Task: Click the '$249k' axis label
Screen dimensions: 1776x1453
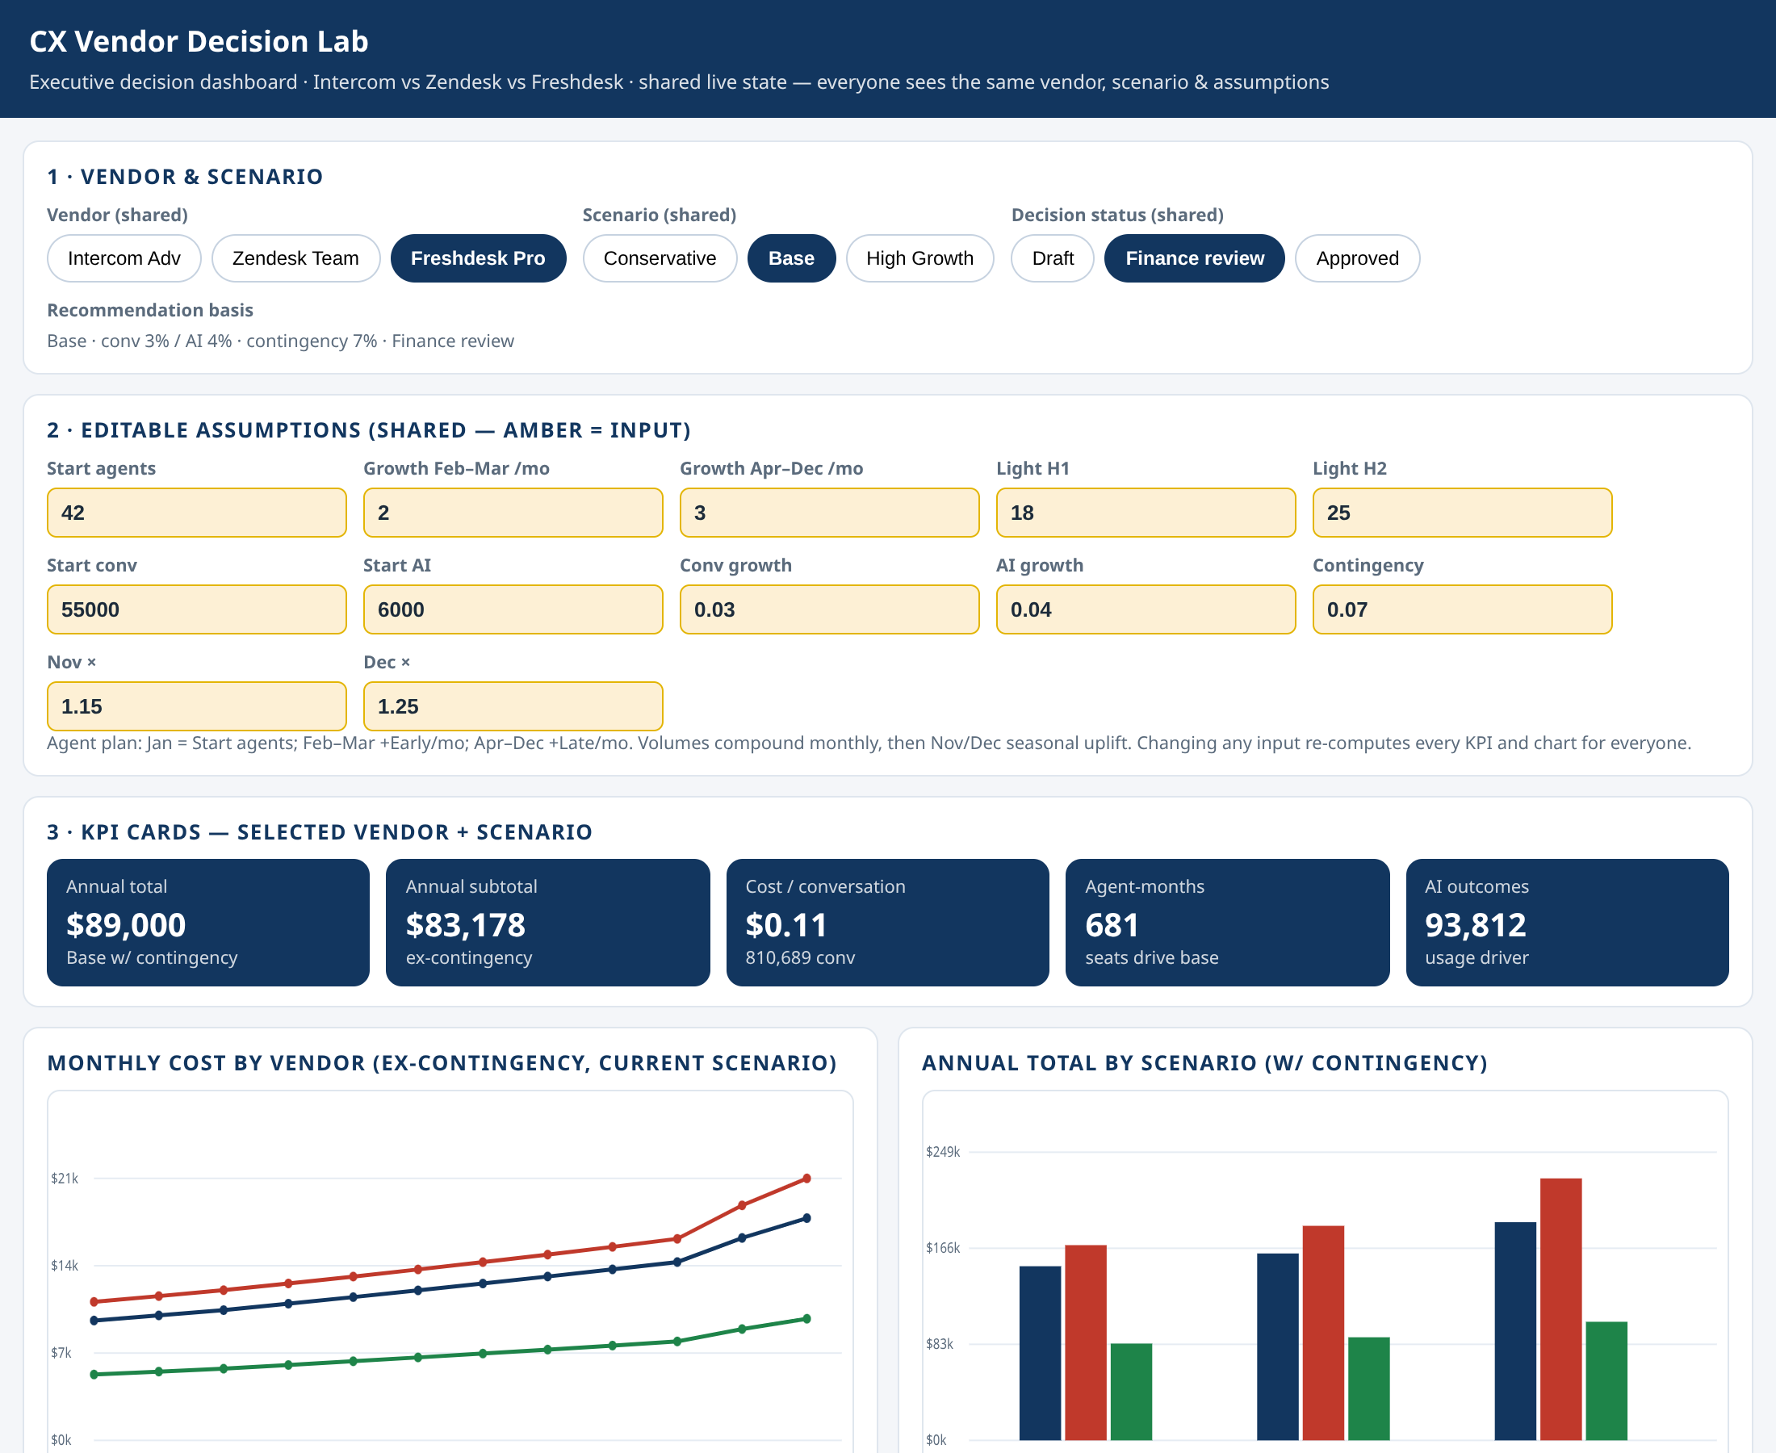Action: 942,1152
